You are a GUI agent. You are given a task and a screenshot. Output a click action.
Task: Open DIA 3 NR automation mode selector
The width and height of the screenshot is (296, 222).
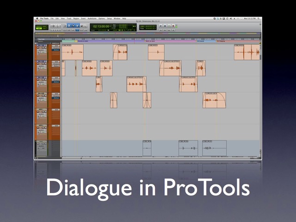click(x=43, y=84)
